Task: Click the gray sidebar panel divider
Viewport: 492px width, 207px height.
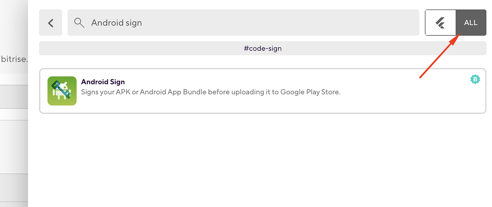Action: click(x=14, y=140)
